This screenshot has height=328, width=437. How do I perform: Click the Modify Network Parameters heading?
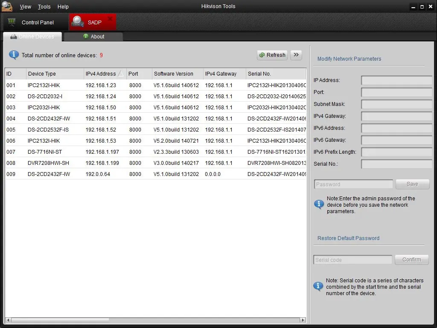pos(349,59)
